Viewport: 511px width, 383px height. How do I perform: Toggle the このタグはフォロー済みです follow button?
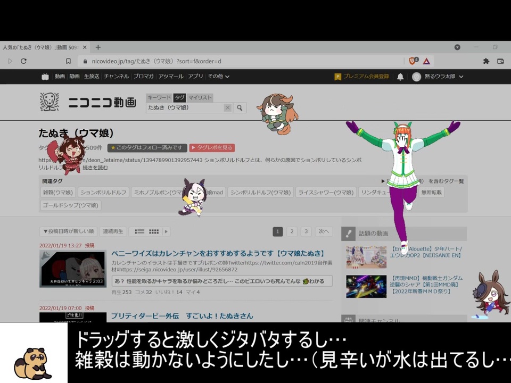(147, 148)
